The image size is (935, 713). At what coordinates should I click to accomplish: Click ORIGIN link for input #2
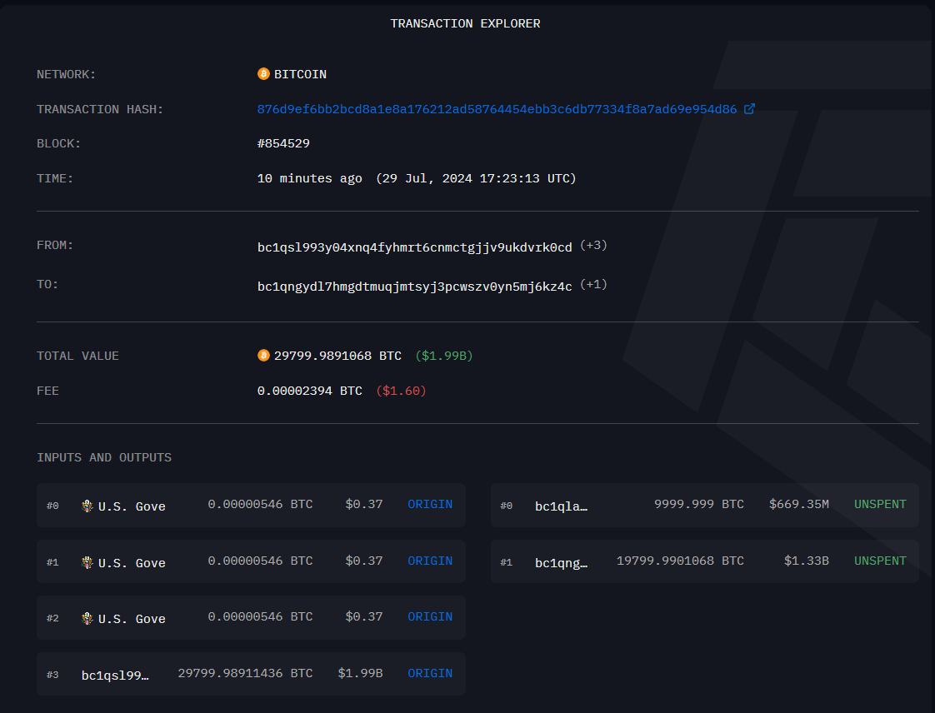tap(430, 617)
